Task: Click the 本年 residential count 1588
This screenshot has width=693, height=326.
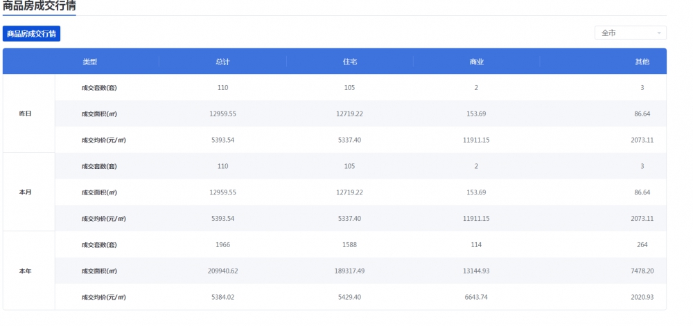Action: pos(349,245)
